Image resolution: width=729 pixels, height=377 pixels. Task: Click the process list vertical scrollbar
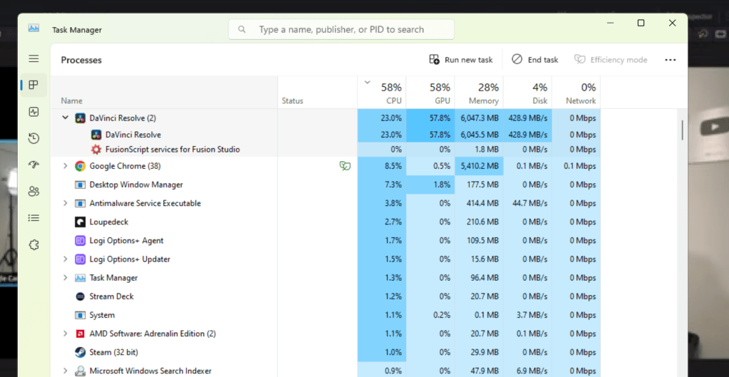click(682, 130)
